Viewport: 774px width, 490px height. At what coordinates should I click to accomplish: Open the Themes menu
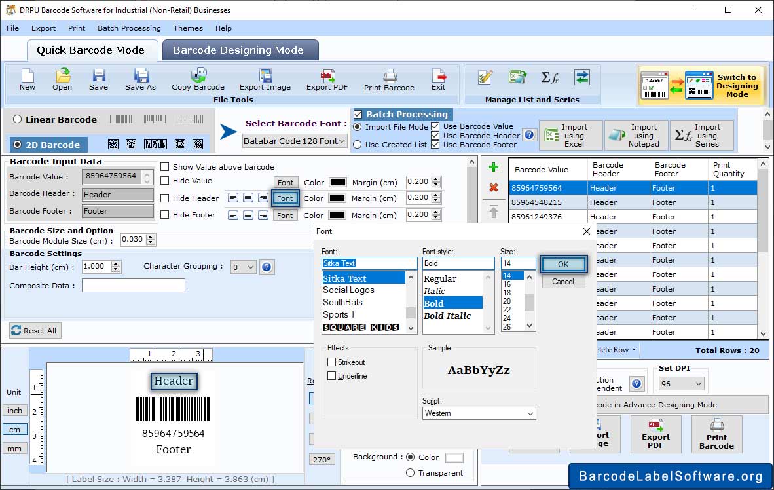coord(188,28)
